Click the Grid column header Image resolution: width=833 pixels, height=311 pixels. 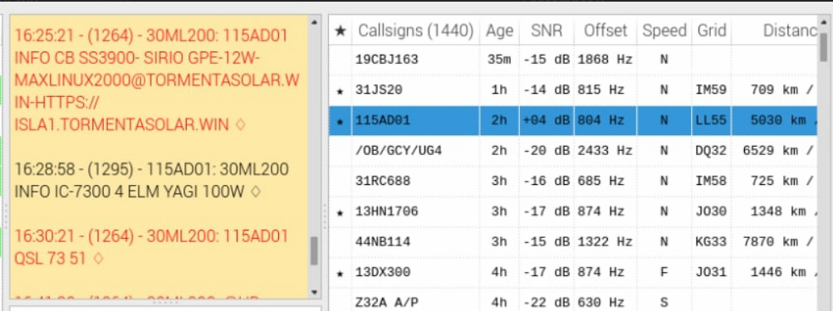(x=712, y=31)
